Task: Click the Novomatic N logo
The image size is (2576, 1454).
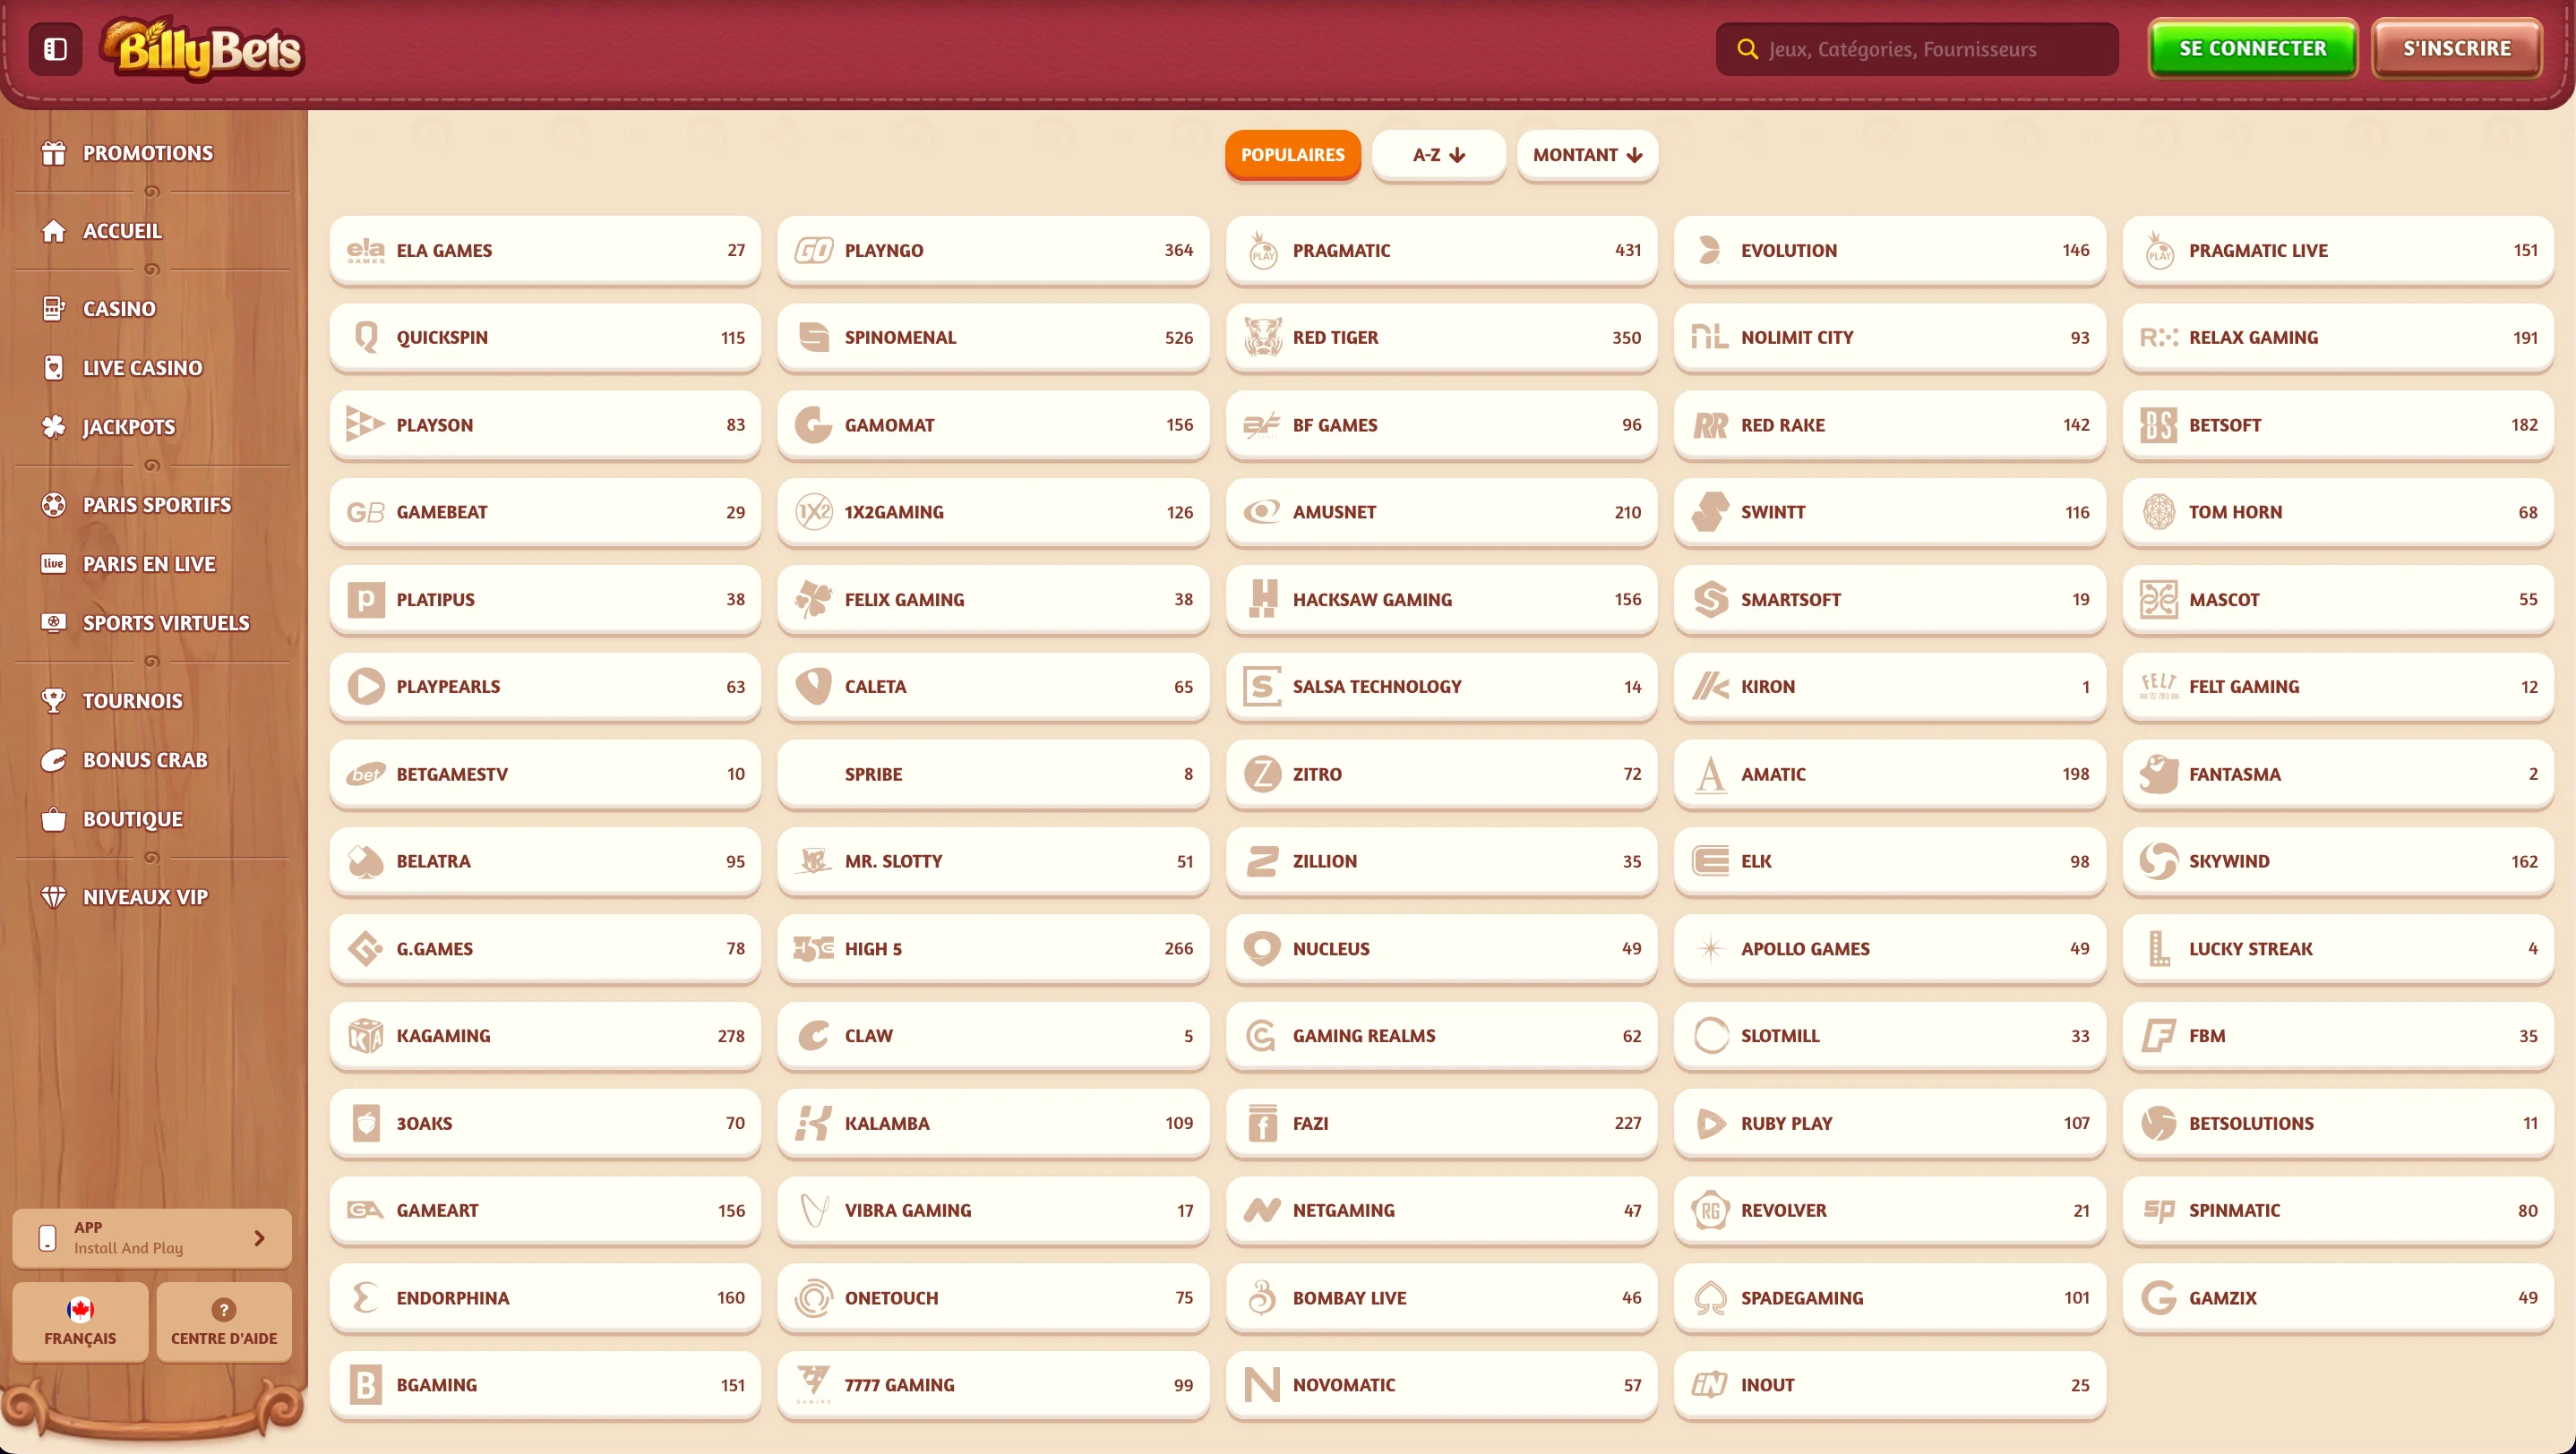Action: [x=1262, y=1384]
